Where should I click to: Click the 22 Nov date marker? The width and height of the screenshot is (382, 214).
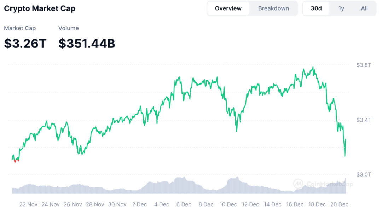[28, 204]
